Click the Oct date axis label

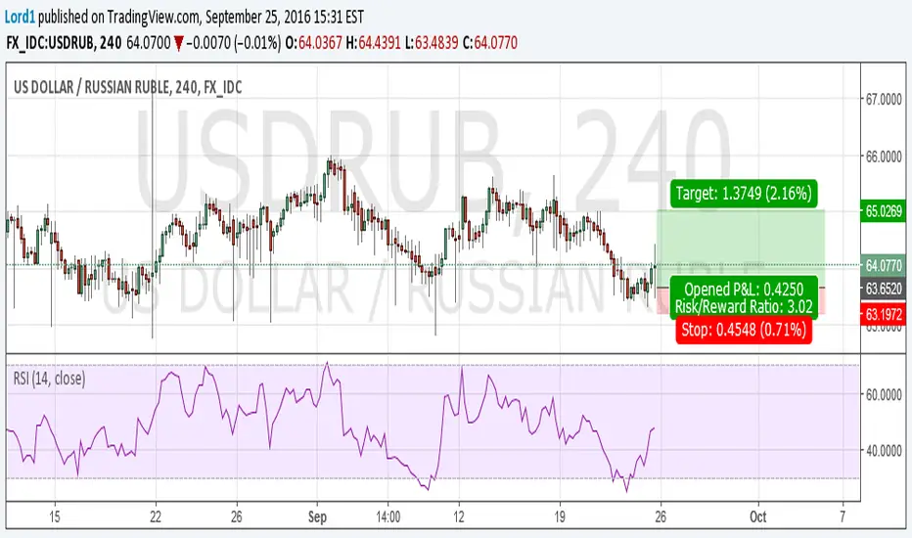(757, 517)
